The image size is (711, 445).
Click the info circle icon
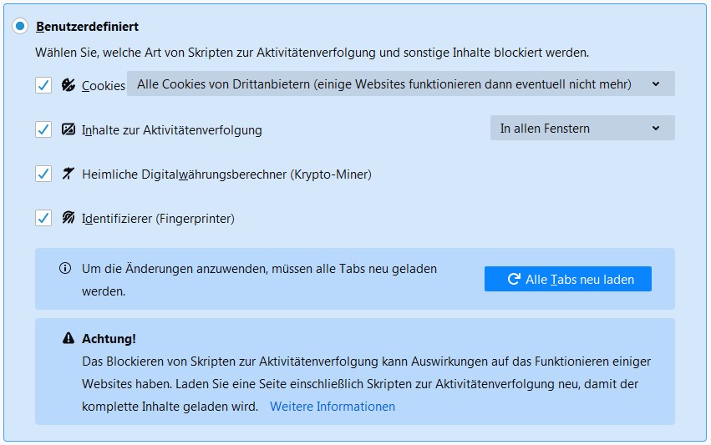pyautogui.click(x=64, y=269)
